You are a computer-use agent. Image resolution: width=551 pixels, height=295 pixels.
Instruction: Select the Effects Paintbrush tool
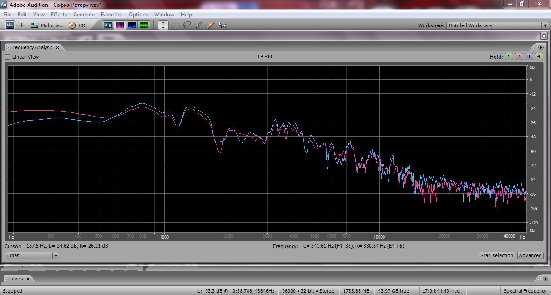coord(198,25)
